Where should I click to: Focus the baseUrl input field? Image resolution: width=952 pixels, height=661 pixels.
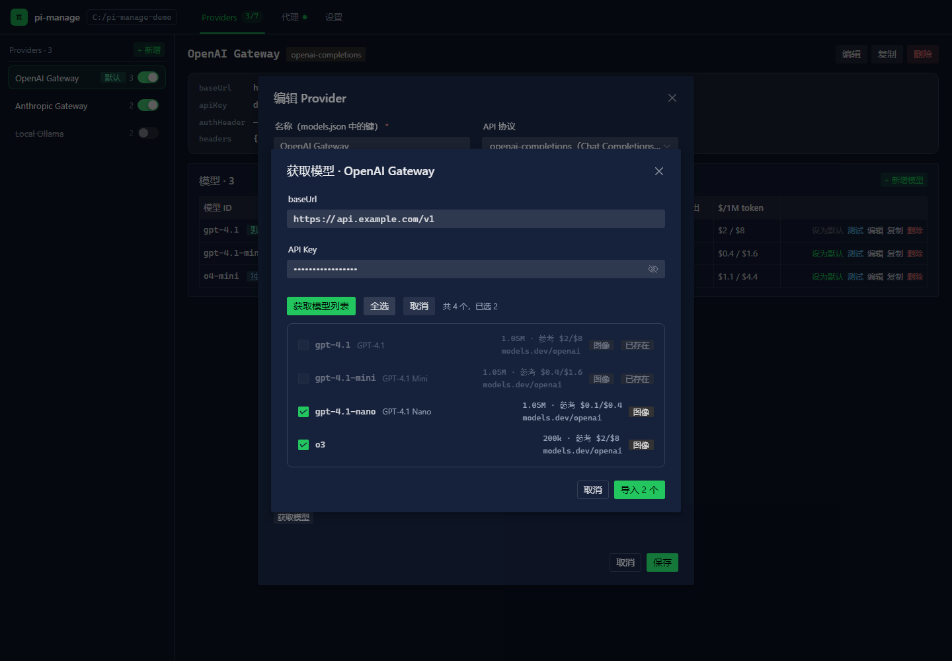tap(476, 219)
